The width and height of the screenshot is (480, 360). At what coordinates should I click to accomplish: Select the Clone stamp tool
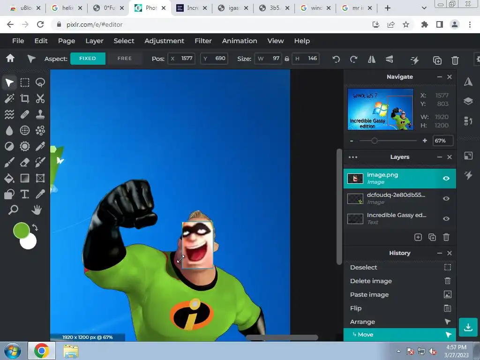click(x=40, y=114)
